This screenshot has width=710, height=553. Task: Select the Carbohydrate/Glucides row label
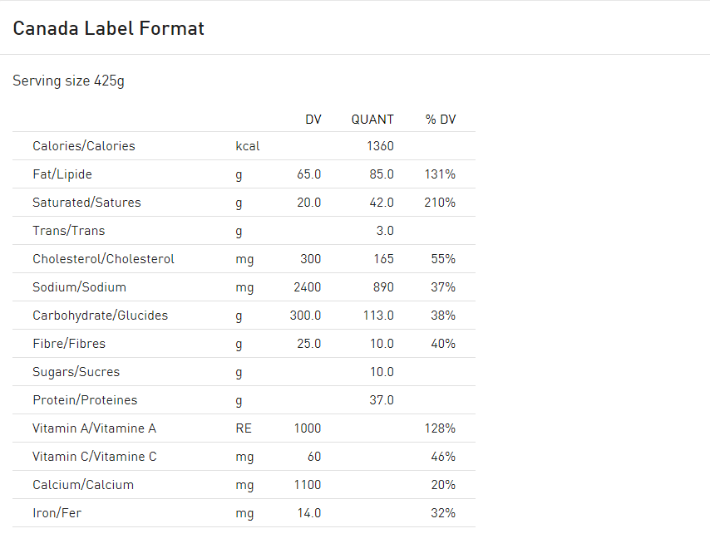coord(100,316)
